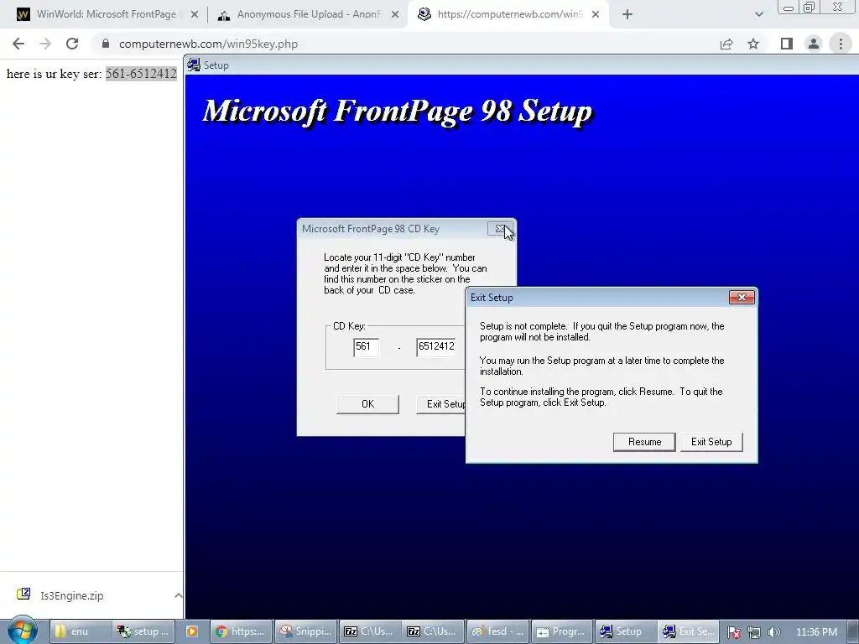Expand options arrow for Is3Engine.zip download

pyautogui.click(x=178, y=595)
